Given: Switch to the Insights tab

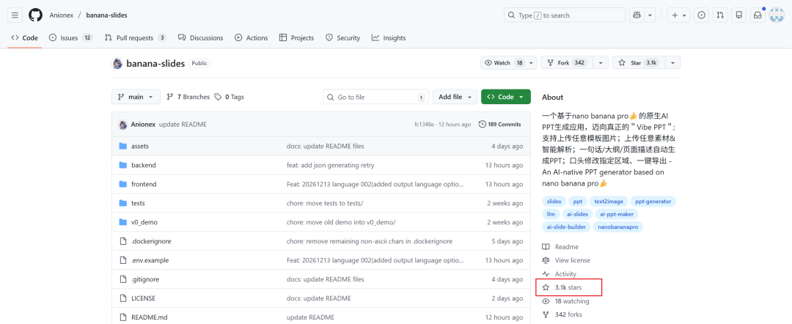Looking at the screenshot, I should (389, 38).
